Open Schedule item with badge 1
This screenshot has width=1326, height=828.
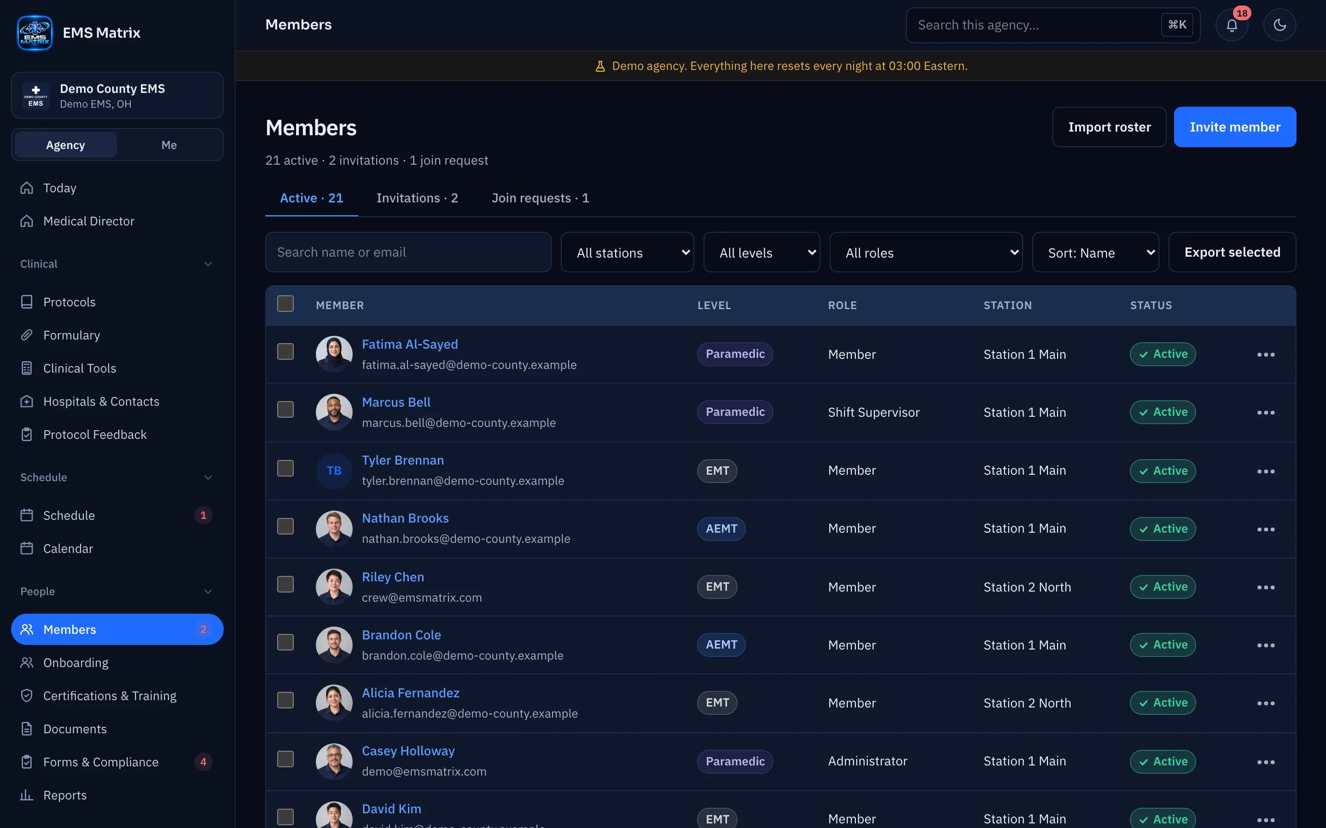(117, 515)
